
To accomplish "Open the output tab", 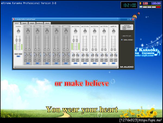I will click(32, 23).
